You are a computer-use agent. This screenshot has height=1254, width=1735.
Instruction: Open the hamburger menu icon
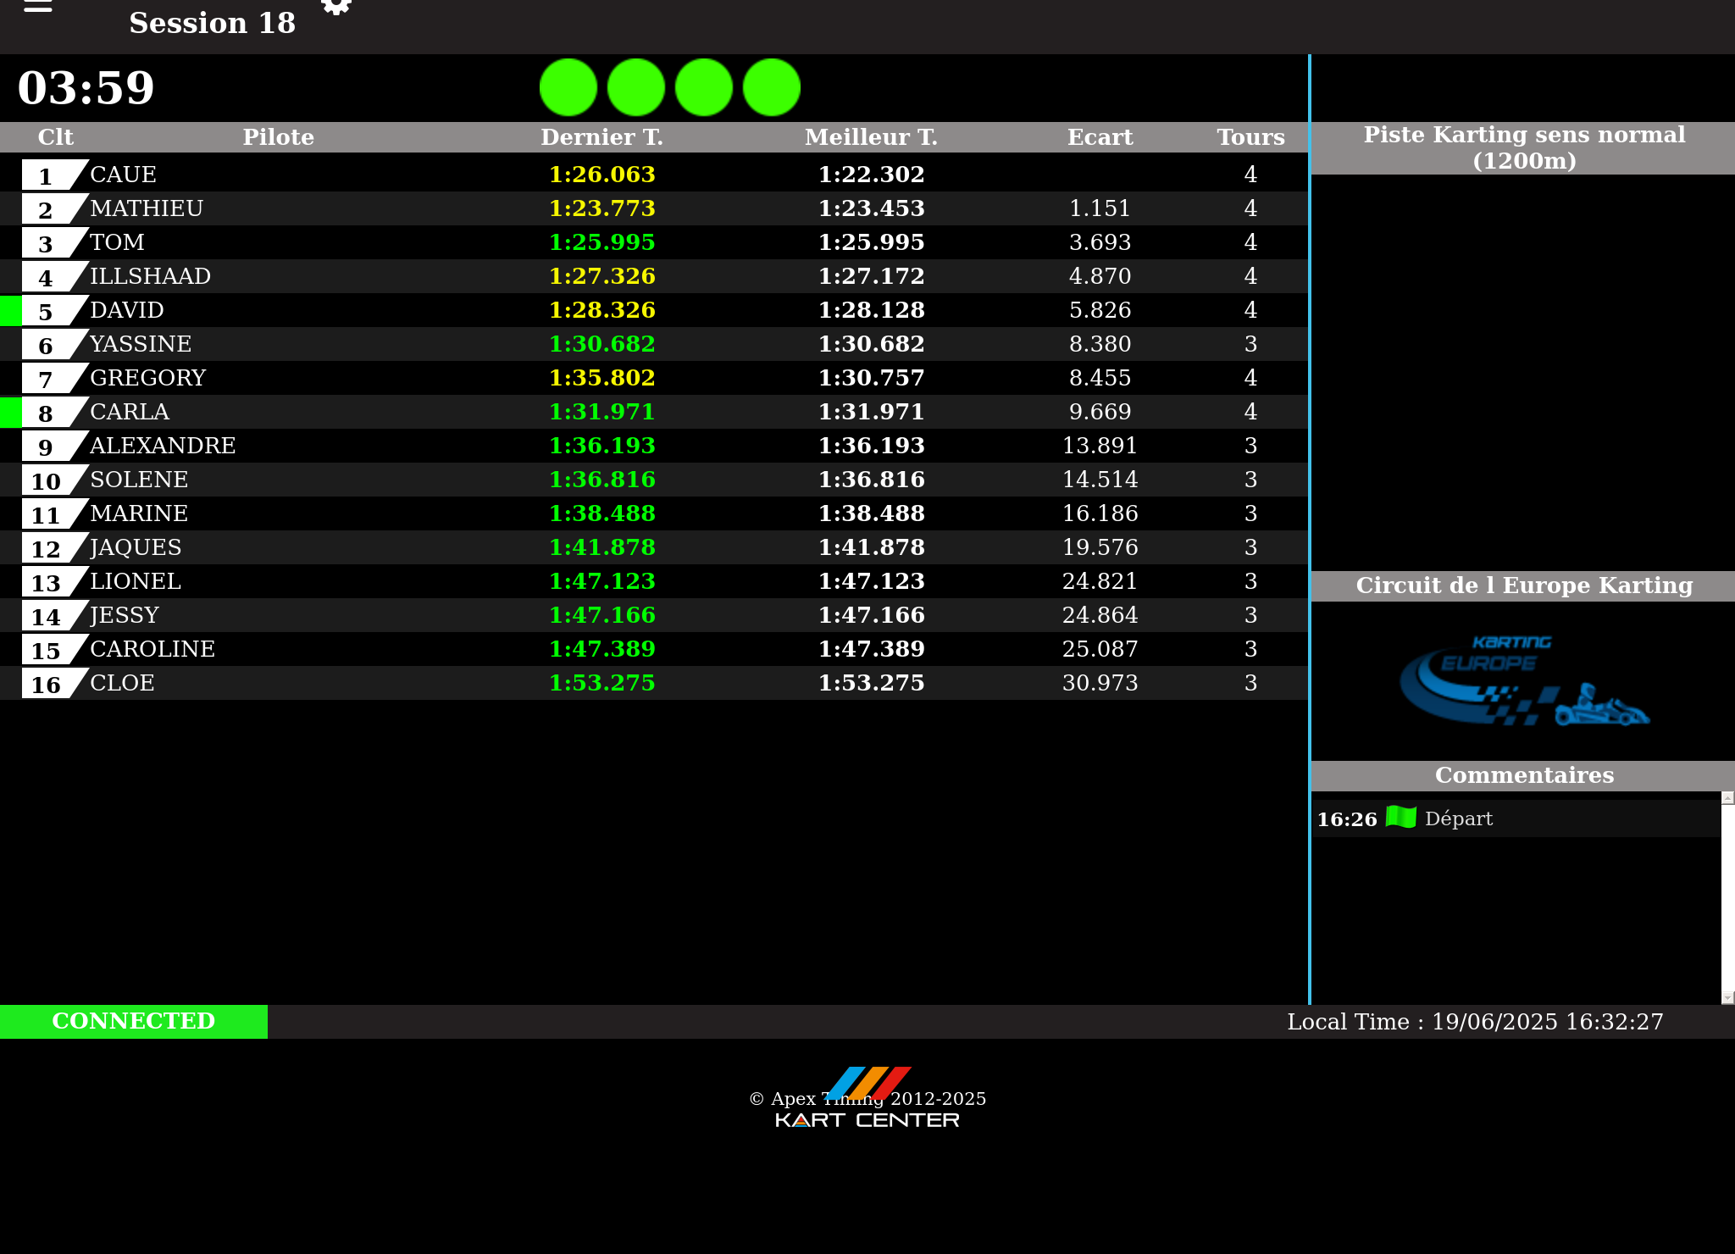[x=38, y=6]
